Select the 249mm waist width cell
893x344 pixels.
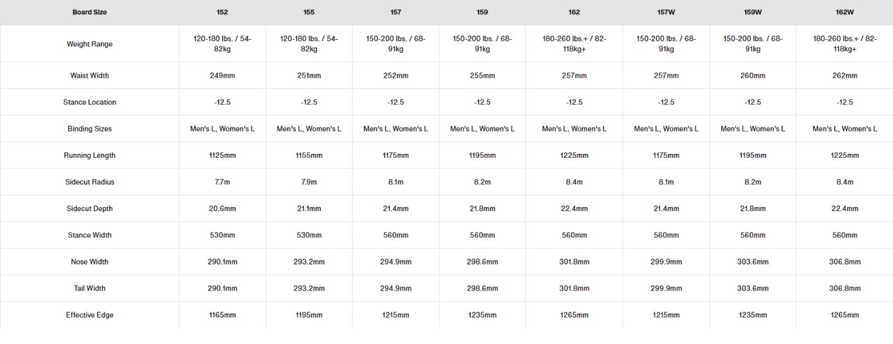[222, 76]
